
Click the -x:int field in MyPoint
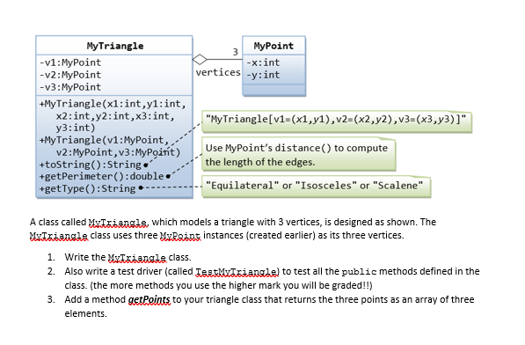point(263,62)
